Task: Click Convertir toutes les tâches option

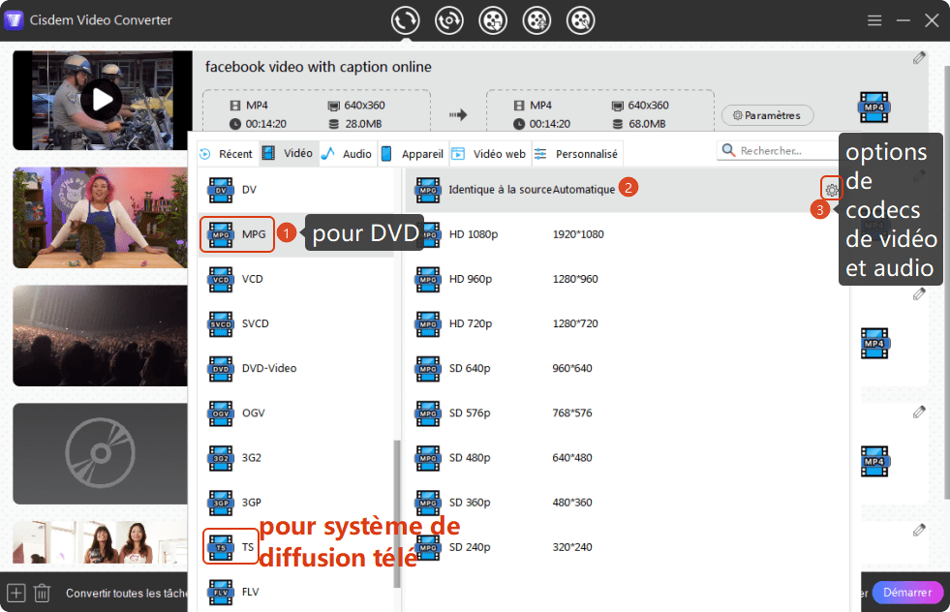Action: coord(127,594)
